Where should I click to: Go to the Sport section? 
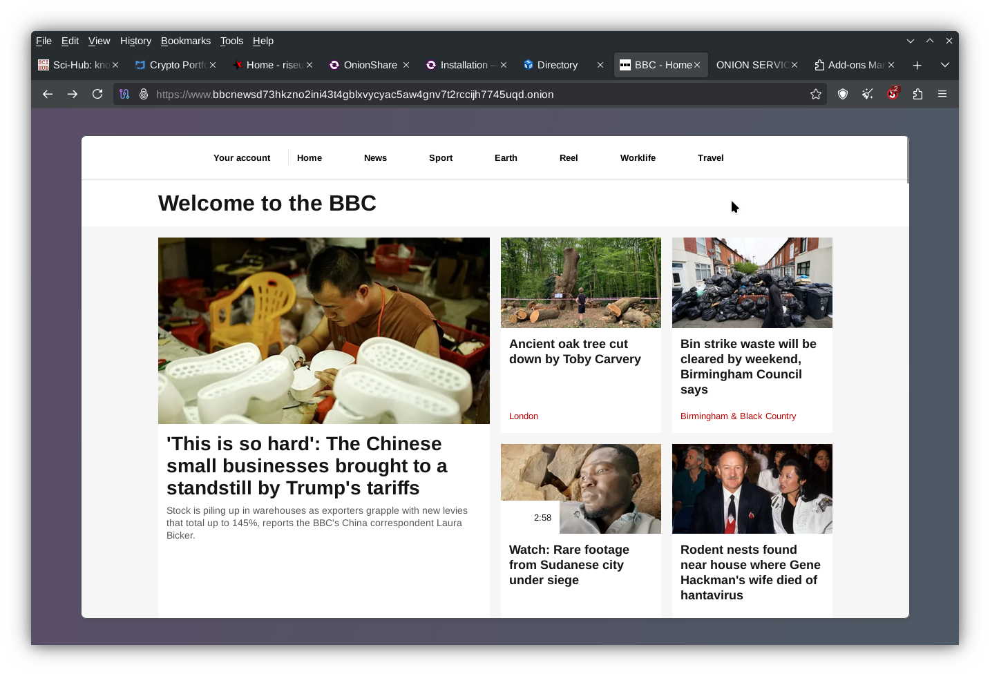tap(441, 158)
